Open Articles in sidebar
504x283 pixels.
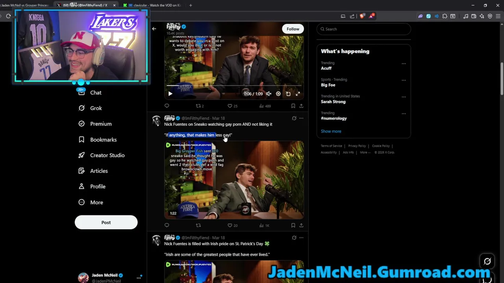click(x=93, y=171)
